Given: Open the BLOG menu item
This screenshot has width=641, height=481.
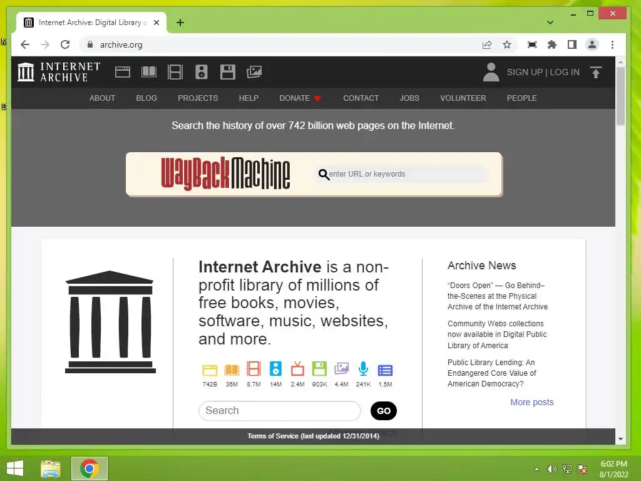Looking at the screenshot, I should coord(146,98).
